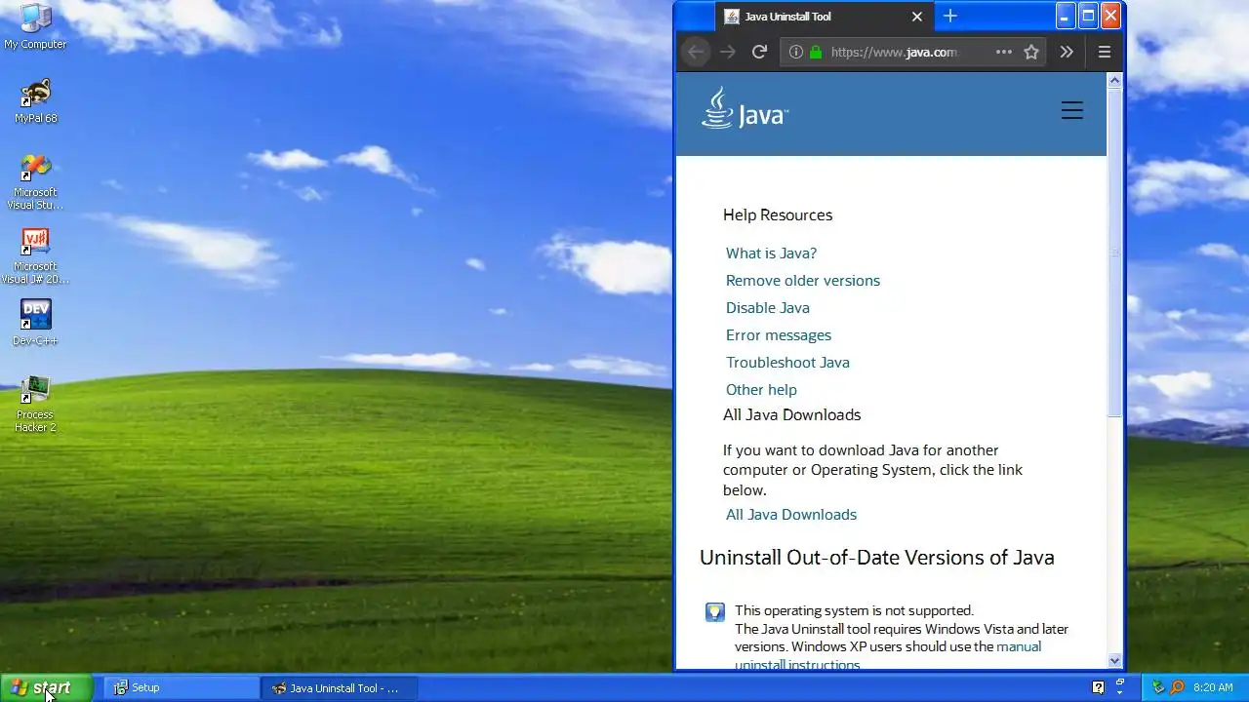This screenshot has width=1249, height=702.
Task: Open the Disable Java link
Action: click(x=768, y=307)
